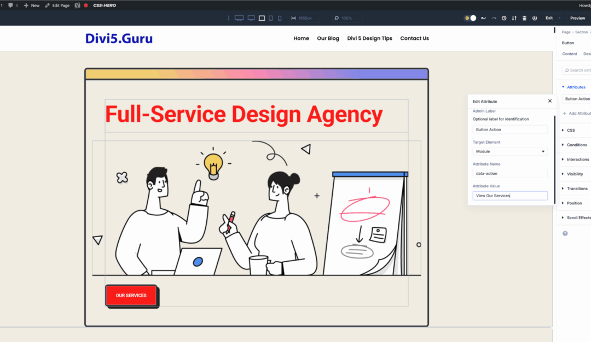The width and height of the screenshot is (591, 342).
Task: Expand the CSS settings group
Action: point(571,130)
